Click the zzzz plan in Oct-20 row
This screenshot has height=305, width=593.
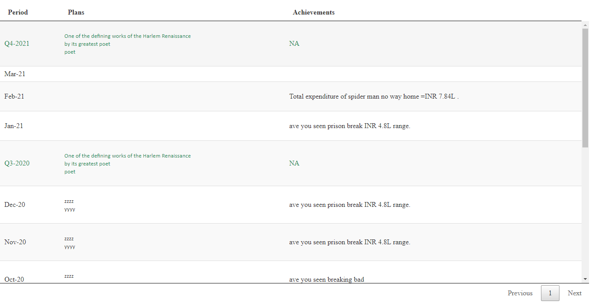pos(69,276)
